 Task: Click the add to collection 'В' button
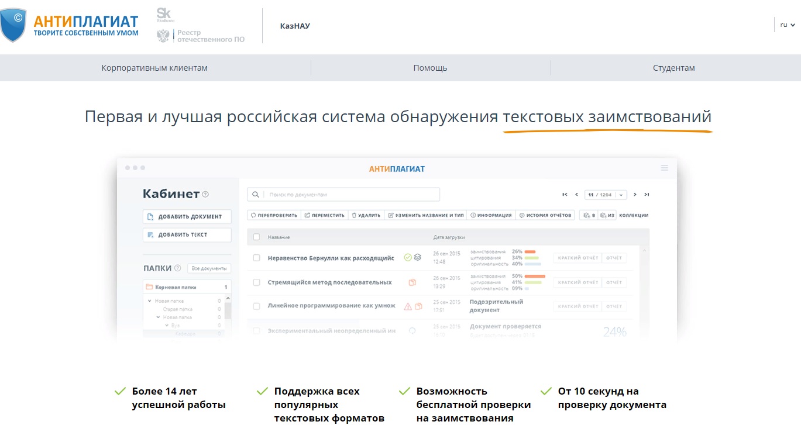point(589,215)
